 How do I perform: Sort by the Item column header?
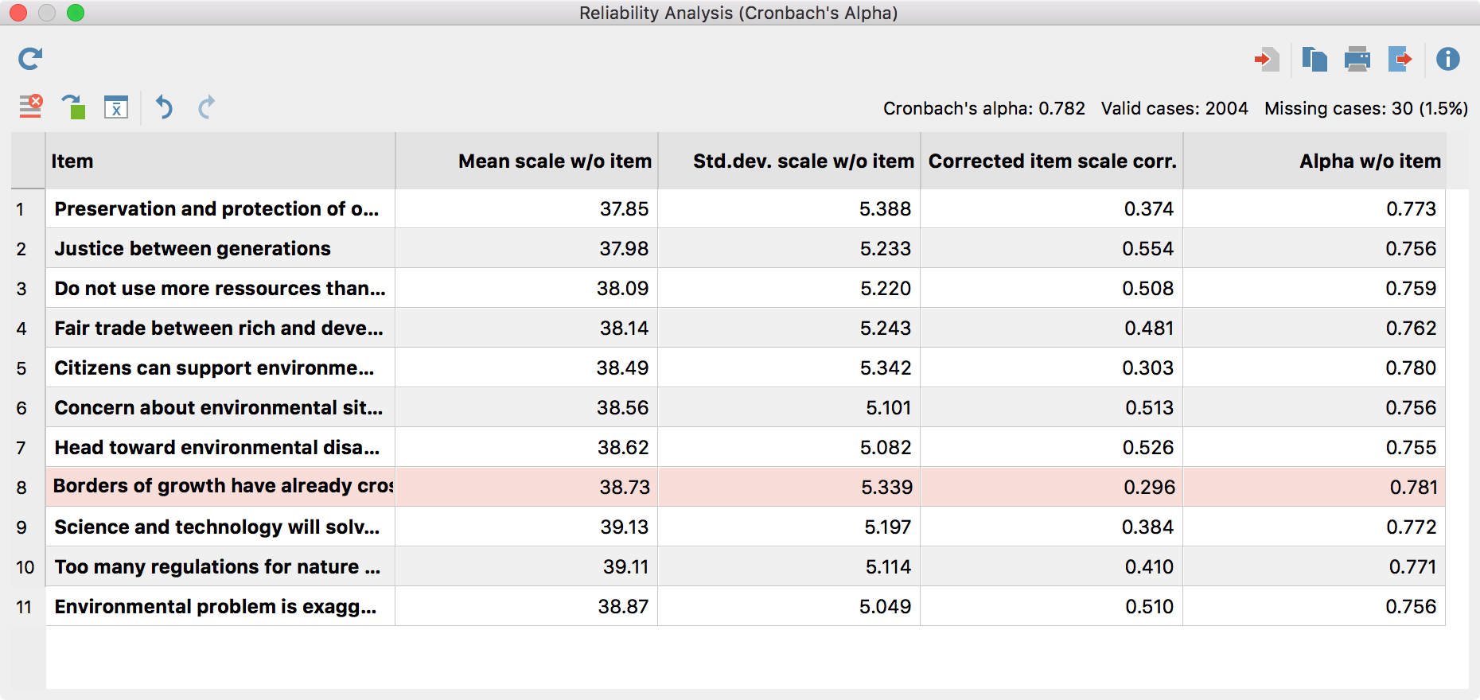pos(220,161)
